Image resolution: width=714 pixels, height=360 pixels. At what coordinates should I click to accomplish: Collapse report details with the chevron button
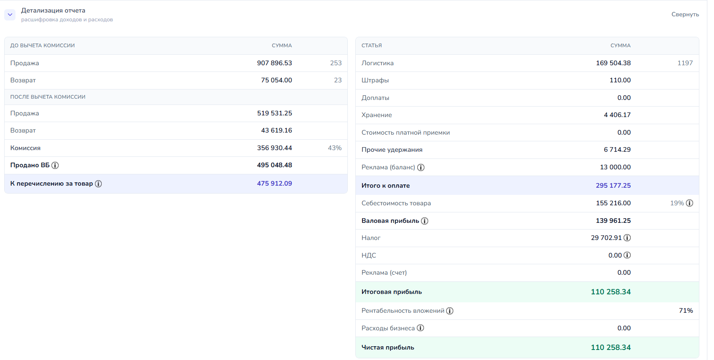10,15
